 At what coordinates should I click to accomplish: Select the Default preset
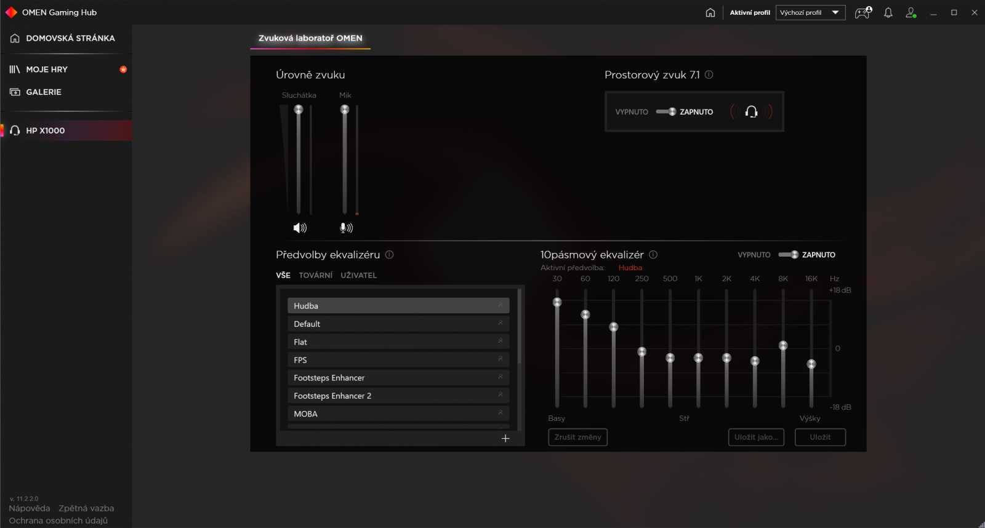[398, 324]
